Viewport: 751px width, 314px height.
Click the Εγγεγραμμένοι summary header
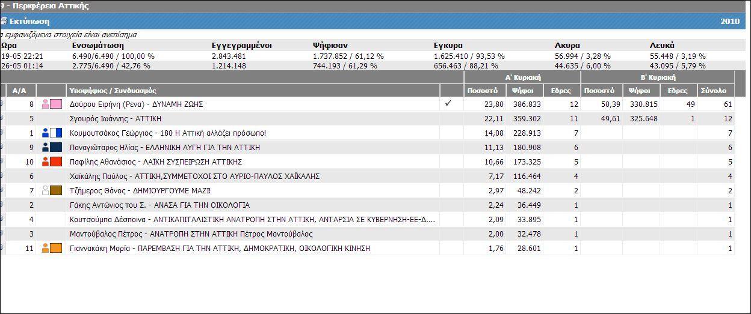pyautogui.click(x=242, y=45)
